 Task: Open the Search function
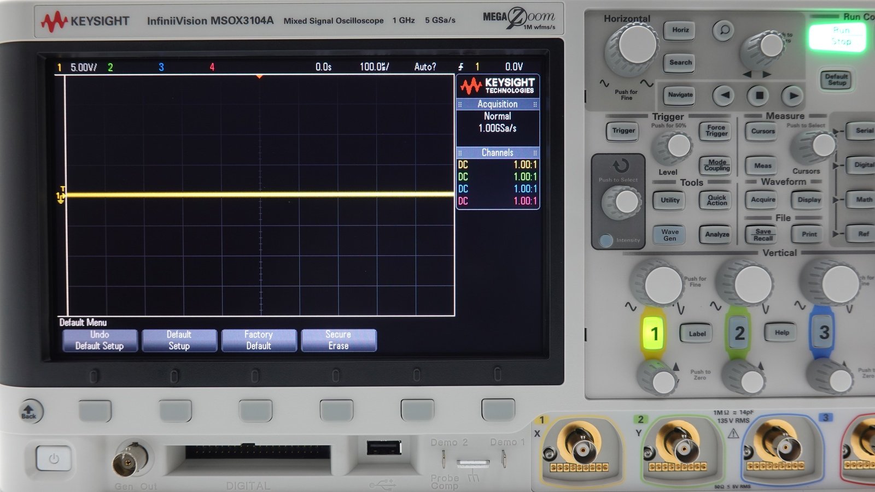(680, 62)
